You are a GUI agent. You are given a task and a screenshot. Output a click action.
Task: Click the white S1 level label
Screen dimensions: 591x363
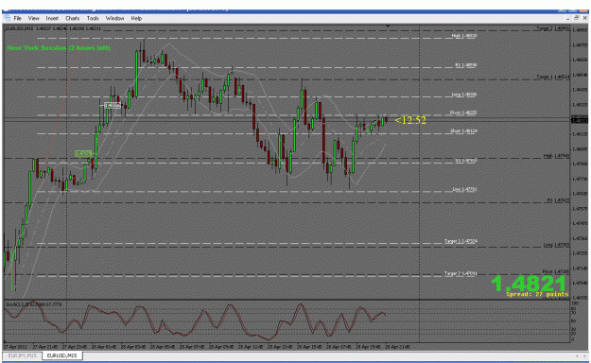click(x=466, y=160)
